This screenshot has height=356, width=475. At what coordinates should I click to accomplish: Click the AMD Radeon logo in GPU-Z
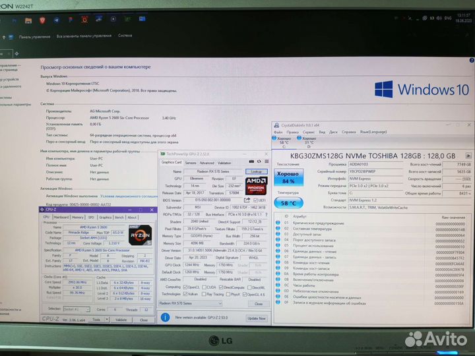256,186
